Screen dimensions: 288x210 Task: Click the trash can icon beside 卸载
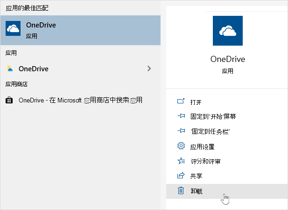[x=181, y=190]
